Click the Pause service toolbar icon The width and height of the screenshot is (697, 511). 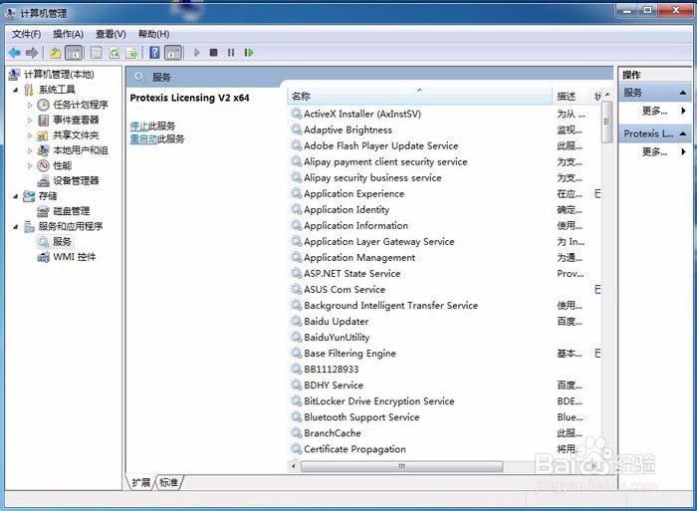[231, 53]
